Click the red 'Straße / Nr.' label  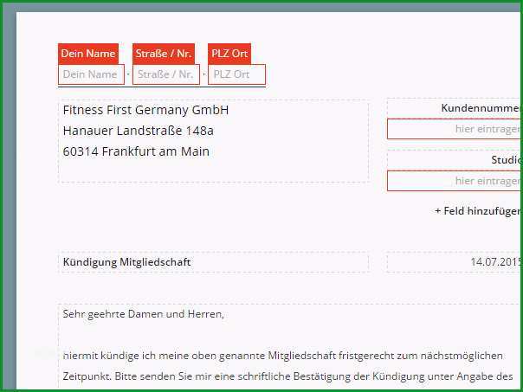click(x=164, y=54)
